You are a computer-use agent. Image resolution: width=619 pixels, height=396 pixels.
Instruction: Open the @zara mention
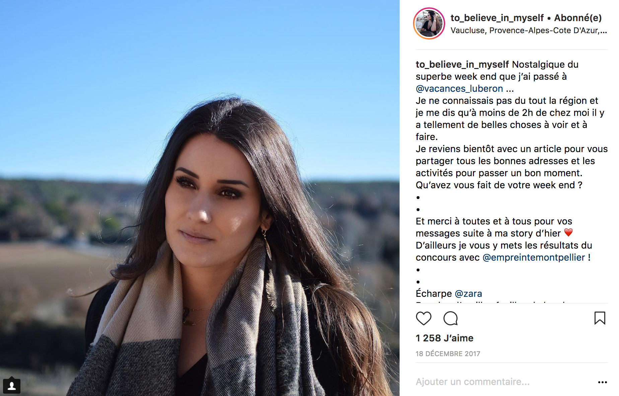(x=468, y=294)
